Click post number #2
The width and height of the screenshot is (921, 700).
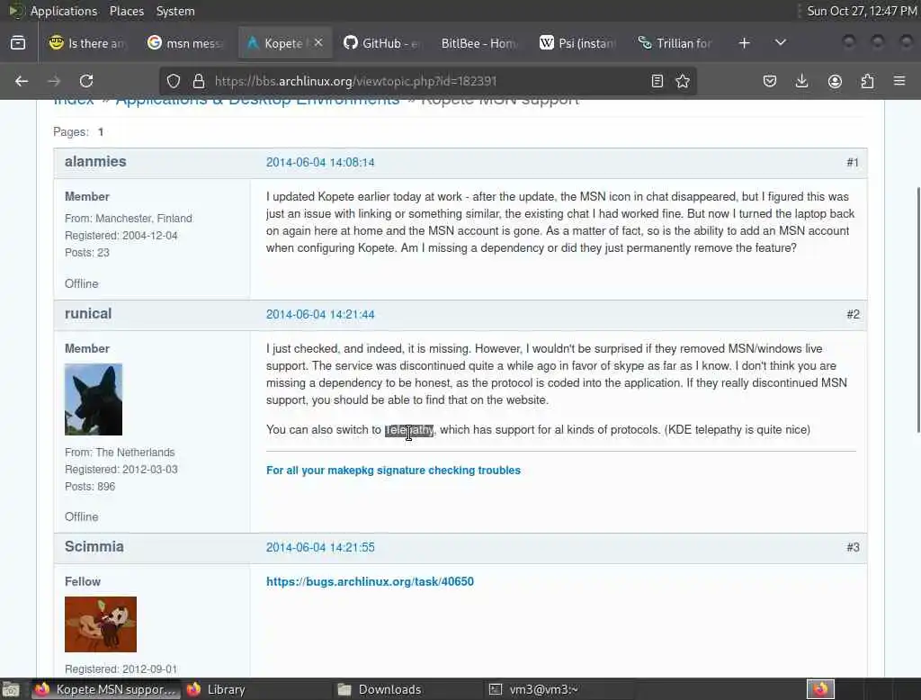[853, 314]
